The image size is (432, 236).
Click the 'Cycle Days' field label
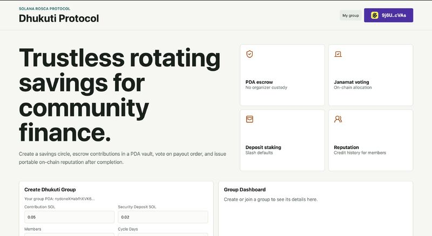pyautogui.click(x=128, y=229)
